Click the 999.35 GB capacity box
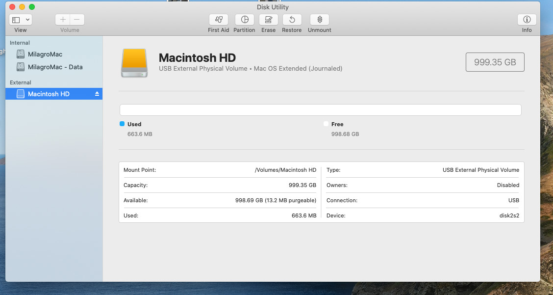 495,62
